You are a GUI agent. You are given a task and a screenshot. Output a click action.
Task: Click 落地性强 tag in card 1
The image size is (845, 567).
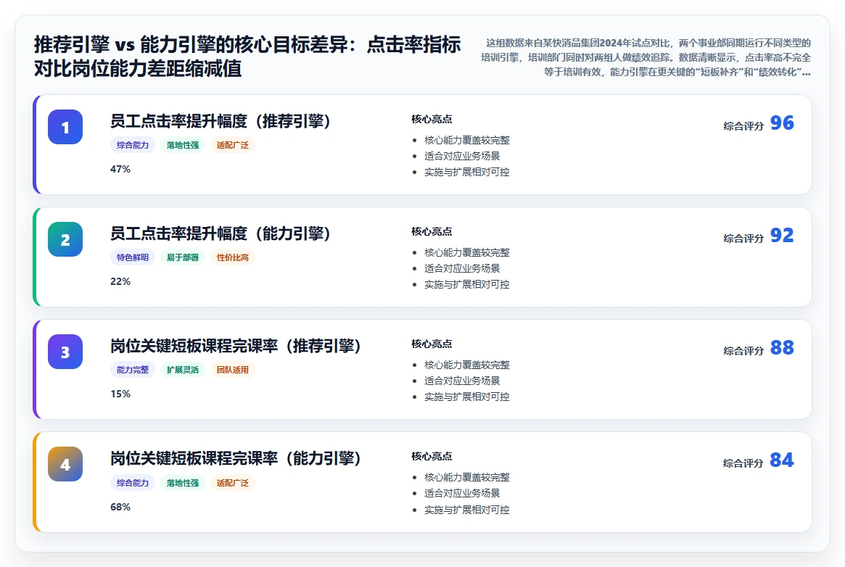183,145
